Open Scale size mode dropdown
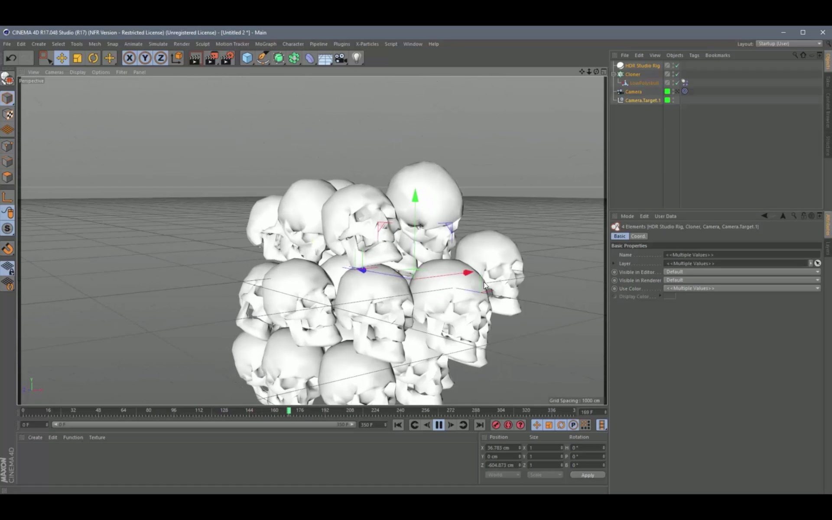 point(545,475)
